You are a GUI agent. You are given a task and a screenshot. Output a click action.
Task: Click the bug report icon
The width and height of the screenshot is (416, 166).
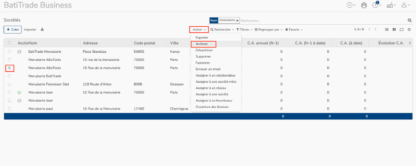click(x=364, y=5)
